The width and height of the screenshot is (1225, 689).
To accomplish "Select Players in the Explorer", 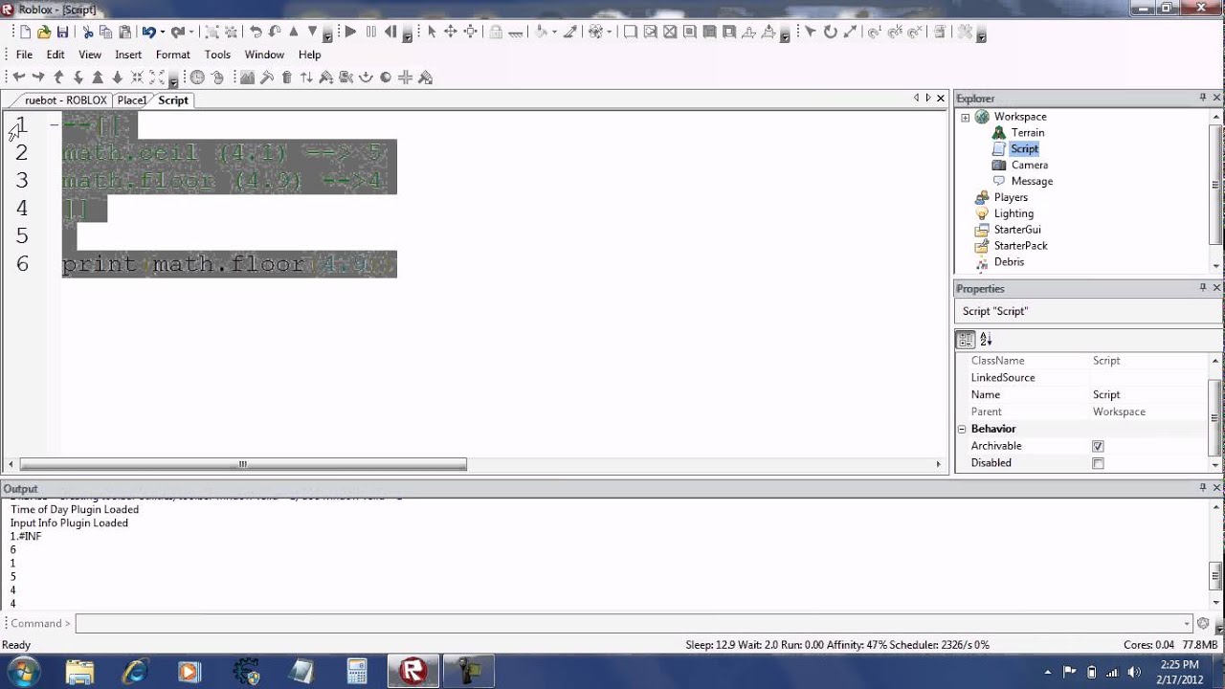I will 1011,198.
